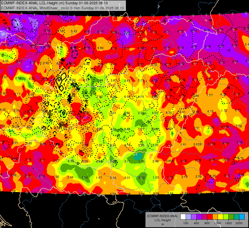Select the red legend color swatch

click(x=210, y=217)
